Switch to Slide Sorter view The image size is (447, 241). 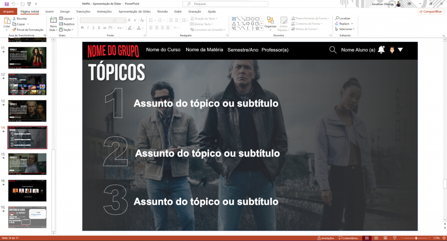tap(376, 238)
